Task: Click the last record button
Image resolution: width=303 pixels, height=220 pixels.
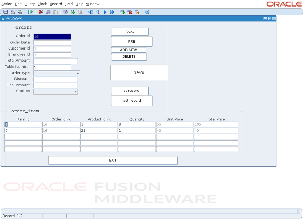Action: point(132,100)
